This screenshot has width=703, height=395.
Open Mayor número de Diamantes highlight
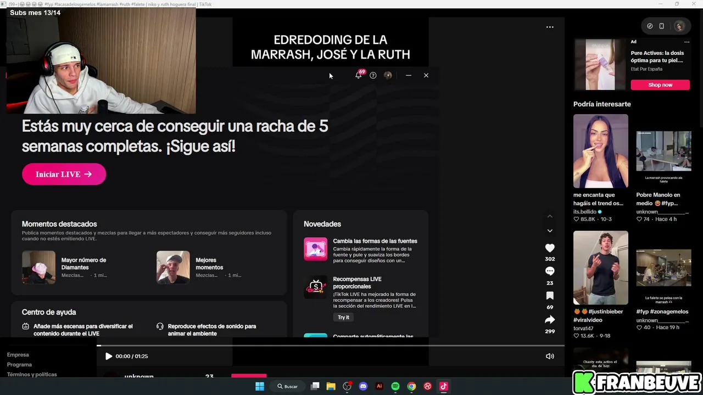(38, 267)
